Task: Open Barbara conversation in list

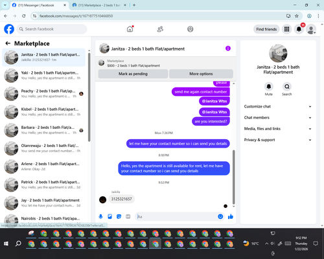Action: tap(43, 130)
